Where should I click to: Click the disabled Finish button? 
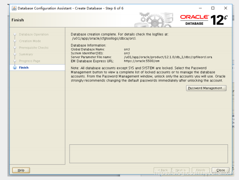(200, 170)
